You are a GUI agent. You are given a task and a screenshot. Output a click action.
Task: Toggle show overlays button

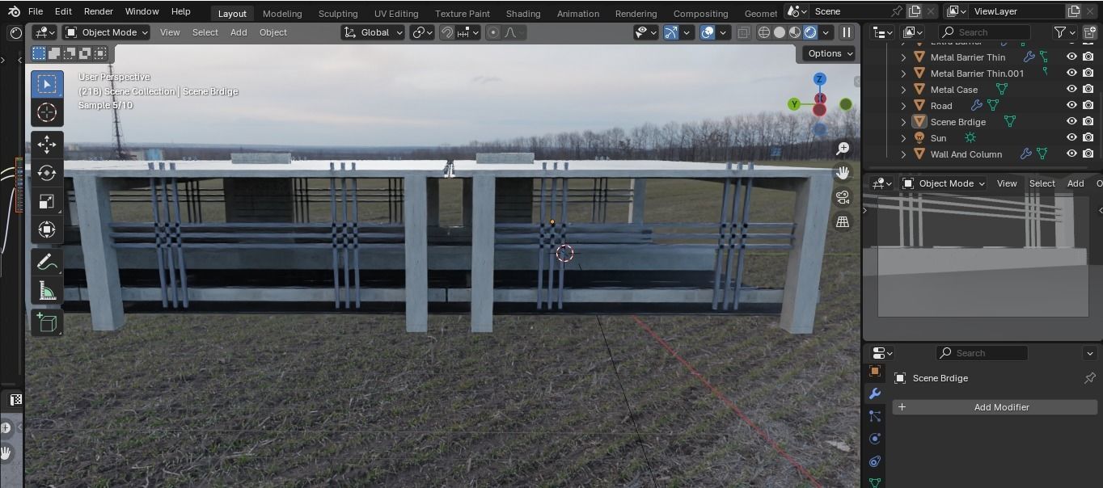click(x=708, y=32)
